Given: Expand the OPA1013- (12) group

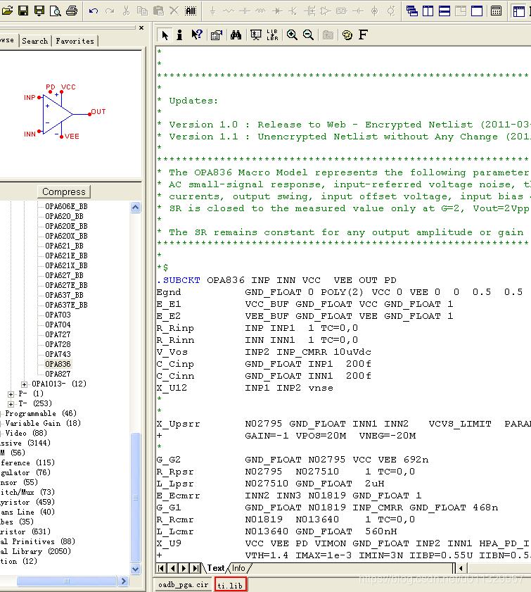Looking at the screenshot, I should tap(24, 384).
